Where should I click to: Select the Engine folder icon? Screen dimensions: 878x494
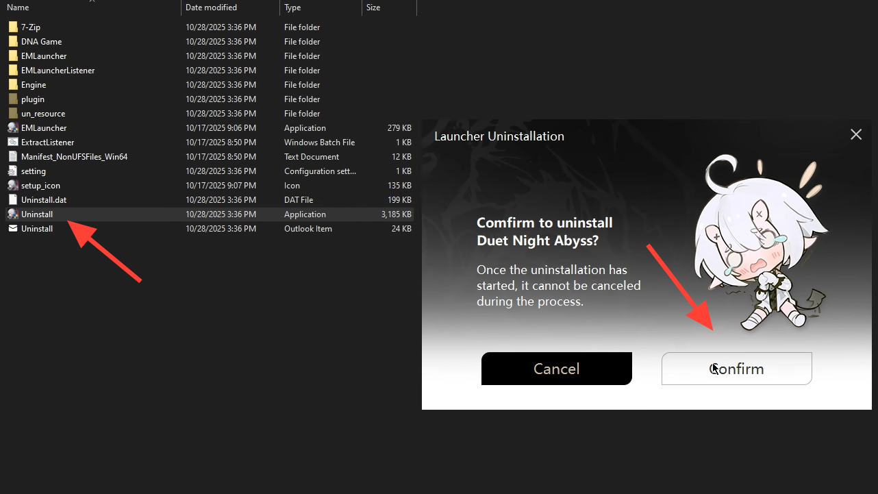[x=12, y=85]
